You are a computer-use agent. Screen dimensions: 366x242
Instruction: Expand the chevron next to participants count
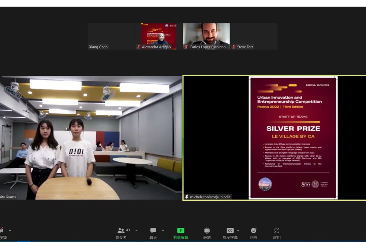click(136, 231)
